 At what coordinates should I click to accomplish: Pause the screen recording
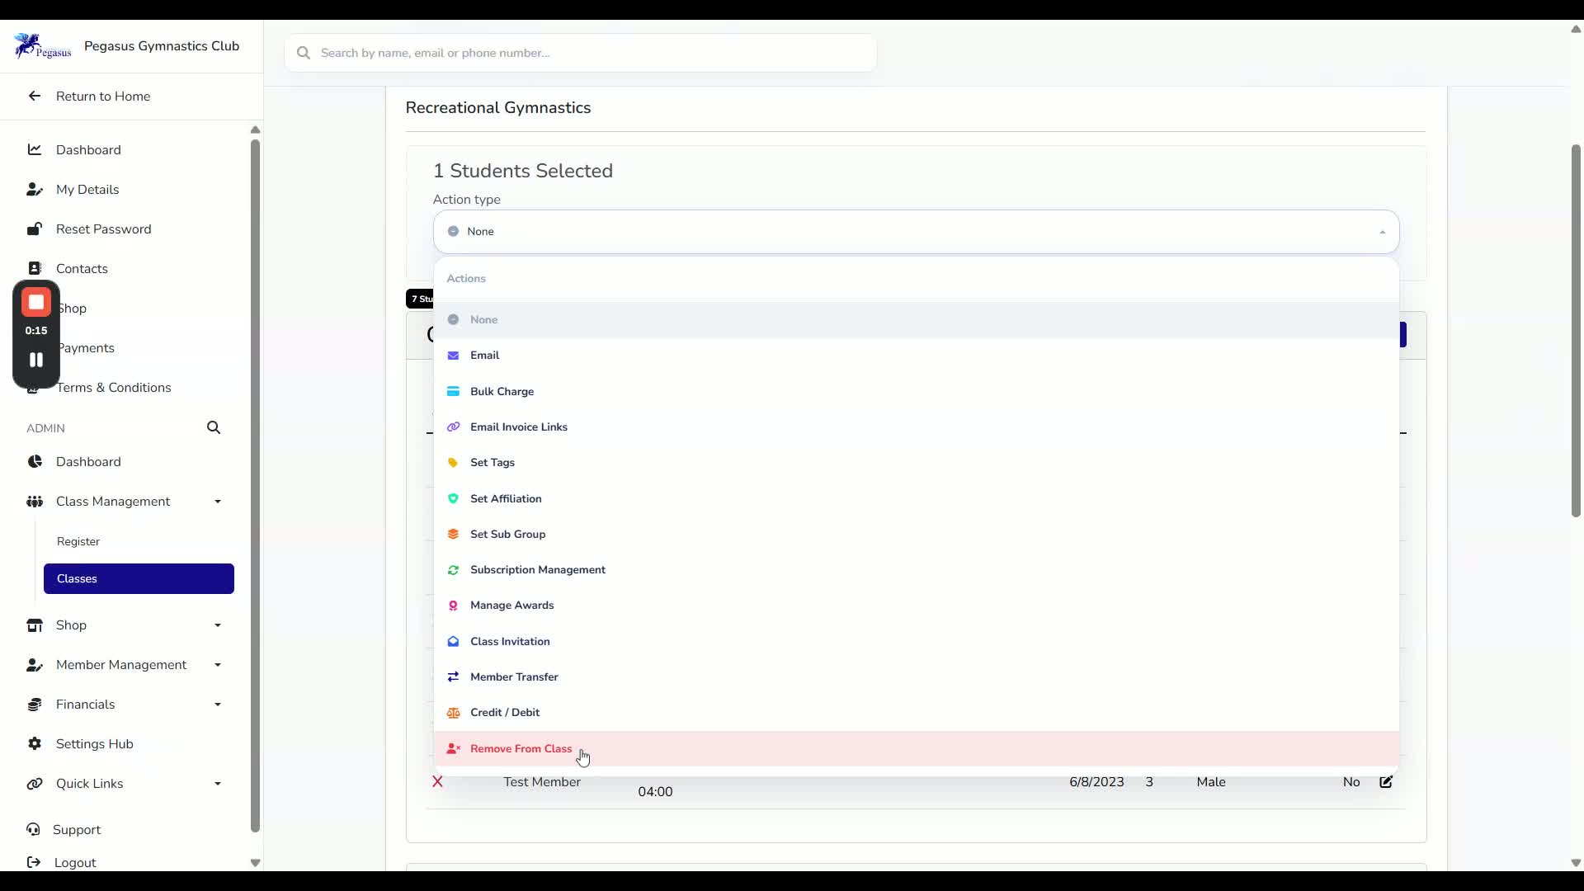[36, 360]
